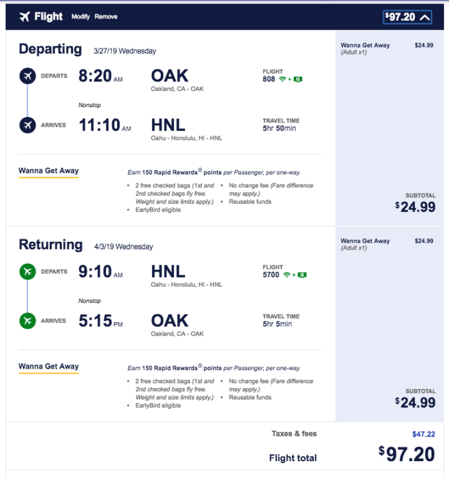Click the $97.20 Flight total at the bottom
This screenshot has height=478, width=449.
point(407,454)
